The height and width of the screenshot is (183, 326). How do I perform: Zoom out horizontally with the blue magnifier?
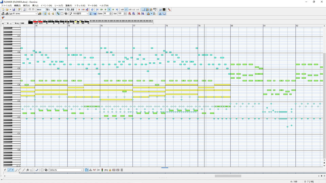[x=133, y=14]
